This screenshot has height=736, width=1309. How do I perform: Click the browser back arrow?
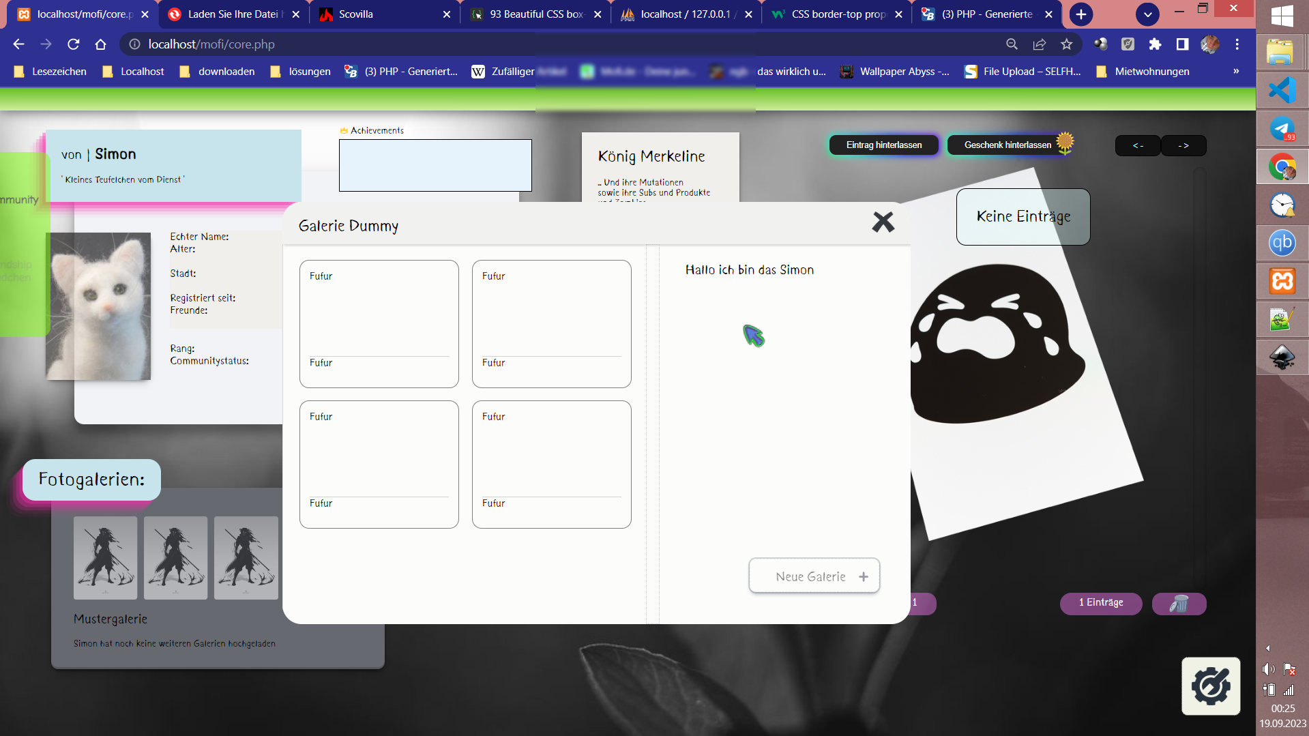tap(18, 44)
